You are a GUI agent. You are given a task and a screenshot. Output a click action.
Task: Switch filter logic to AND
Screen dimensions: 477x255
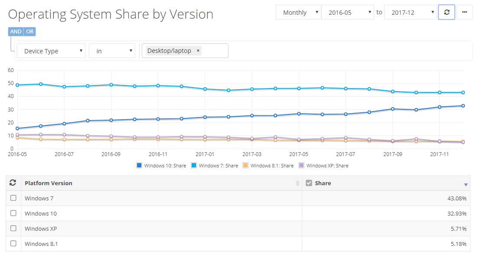pos(16,32)
